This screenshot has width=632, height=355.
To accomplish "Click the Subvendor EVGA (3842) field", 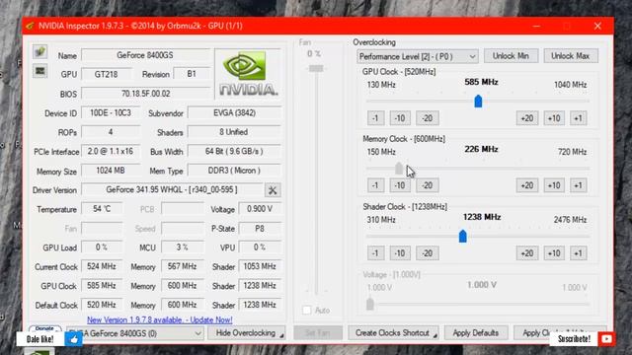I will coord(235,112).
